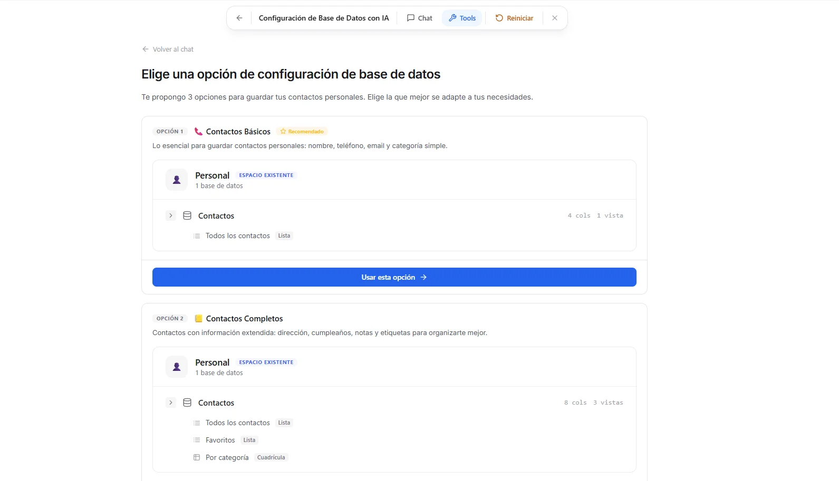Image resolution: width=839 pixels, height=481 pixels.
Task: Select the Favoritos view row
Action: (220, 440)
